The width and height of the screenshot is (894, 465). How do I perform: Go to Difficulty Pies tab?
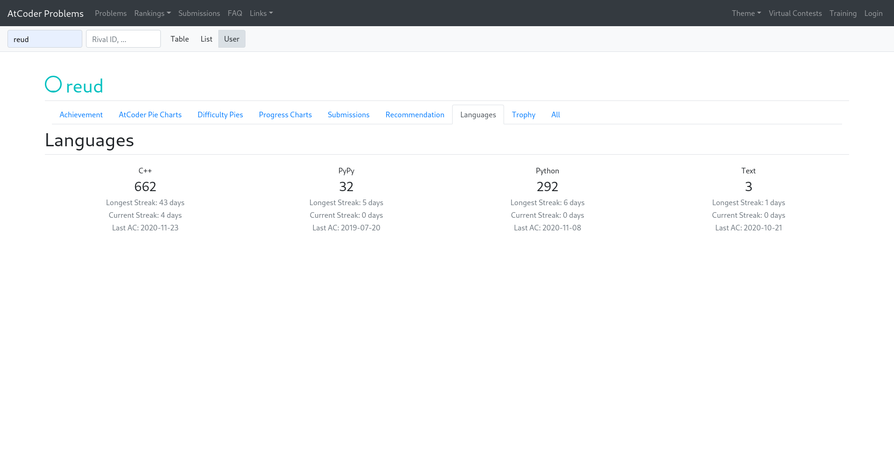click(x=220, y=114)
